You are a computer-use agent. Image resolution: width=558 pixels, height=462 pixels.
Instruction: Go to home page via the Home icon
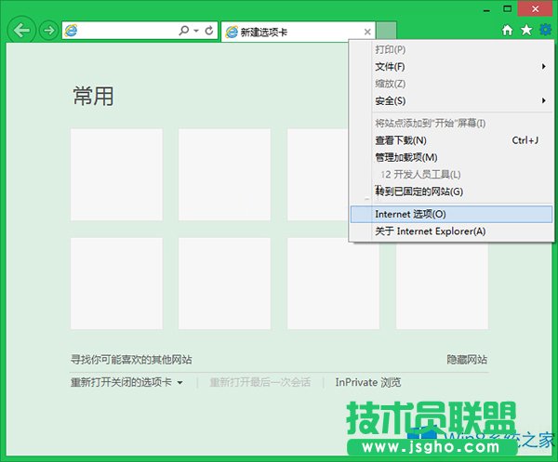(x=507, y=31)
